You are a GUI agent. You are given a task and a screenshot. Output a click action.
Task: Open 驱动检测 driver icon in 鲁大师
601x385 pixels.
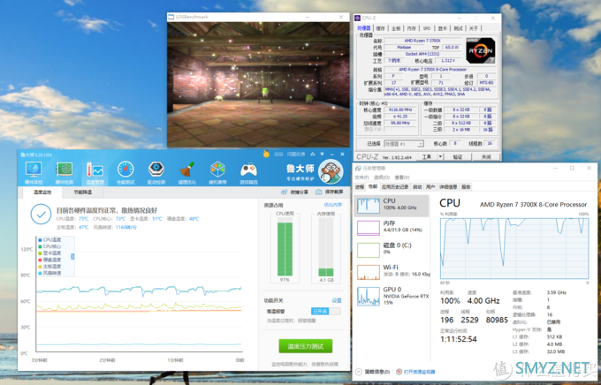(156, 169)
